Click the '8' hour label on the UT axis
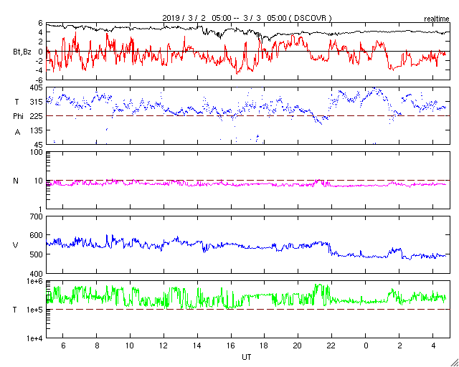The image size is (459, 367). 97,346
